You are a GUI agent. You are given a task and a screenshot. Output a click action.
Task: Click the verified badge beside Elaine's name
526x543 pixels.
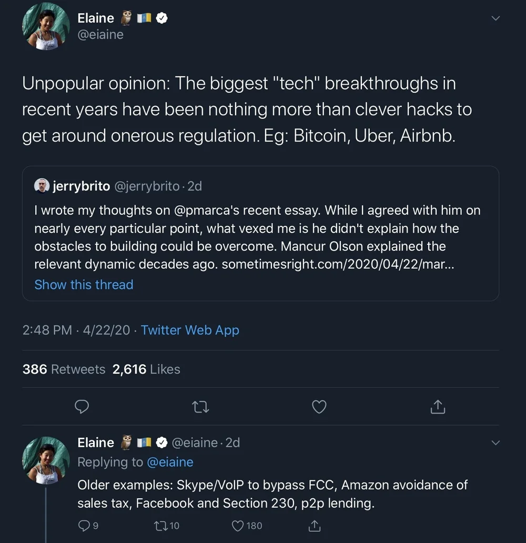click(162, 18)
